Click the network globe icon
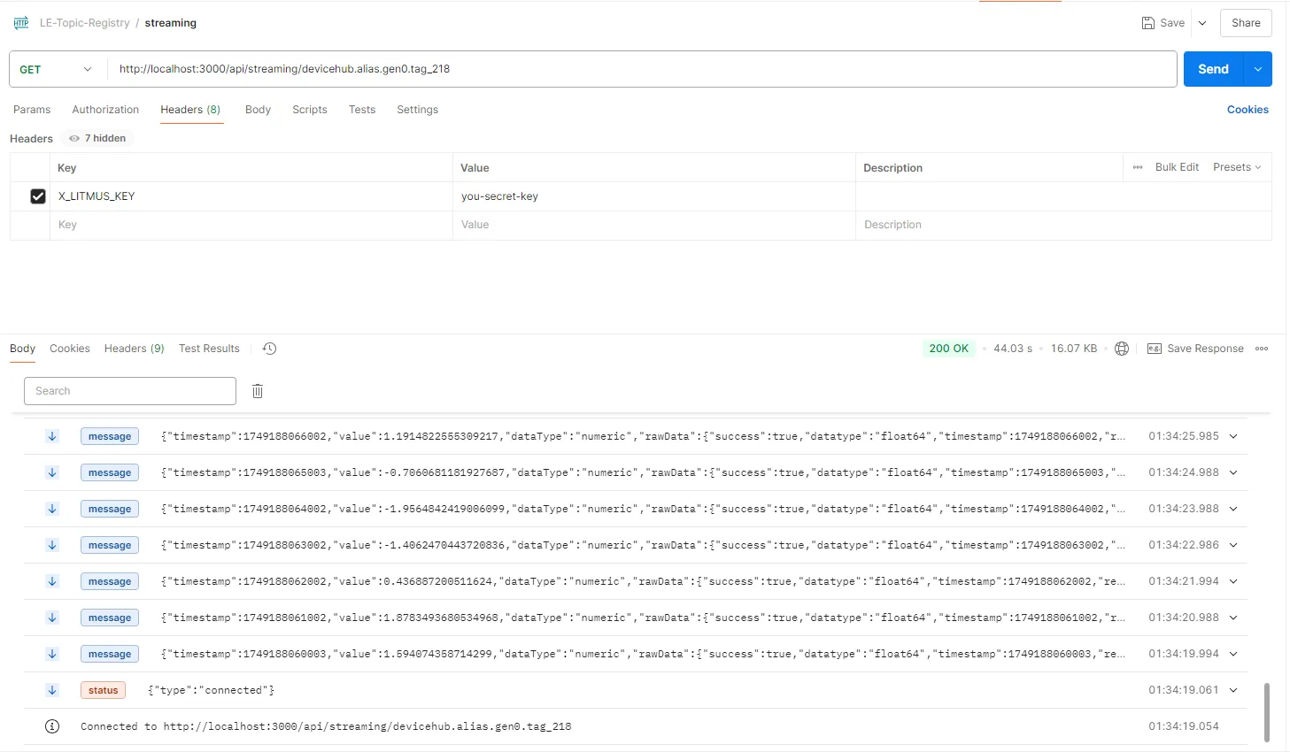The height and width of the screenshot is (752, 1290). tap(1122, 349)
